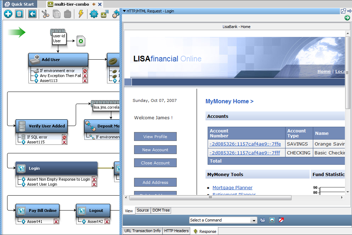Click the trash can delete icon
This screenshot has height=235, width=352.
(x=19, y=14)
